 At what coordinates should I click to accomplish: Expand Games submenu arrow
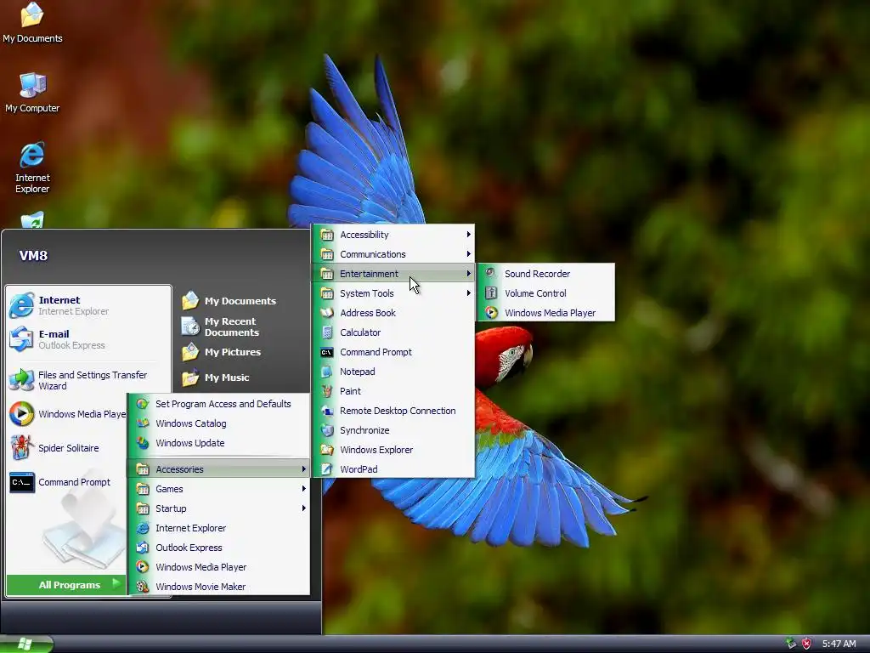coord(303,489)
